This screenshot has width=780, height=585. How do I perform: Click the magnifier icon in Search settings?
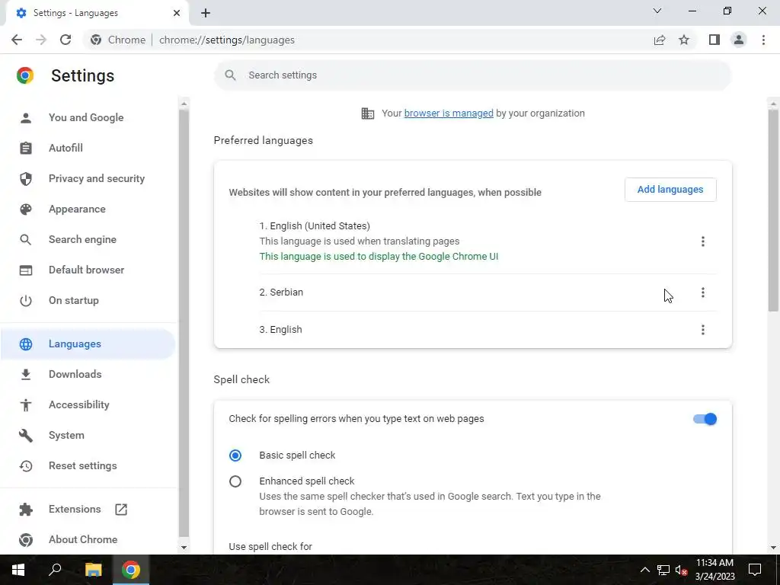click(230, 75)
